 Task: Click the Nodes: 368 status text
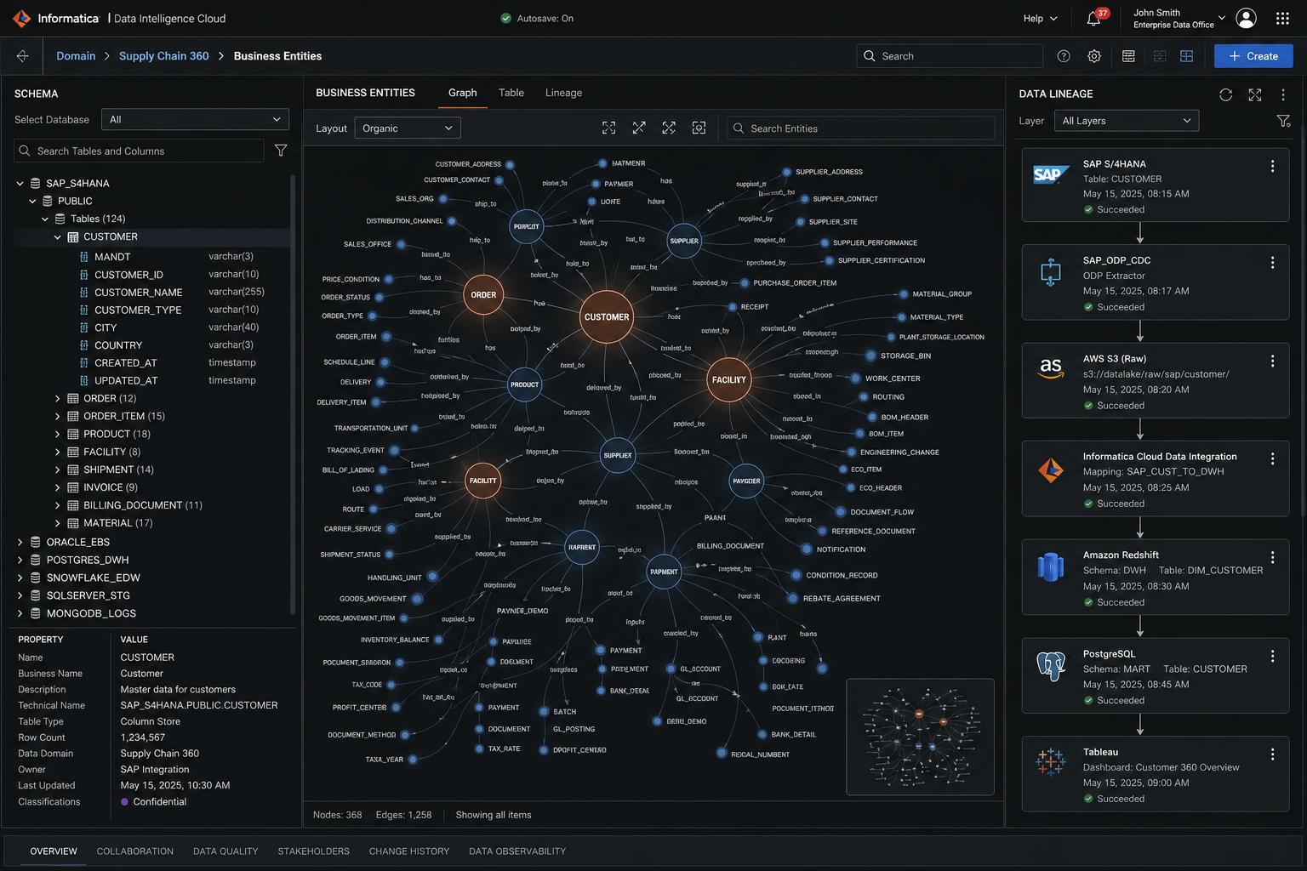tap(337, 815)
